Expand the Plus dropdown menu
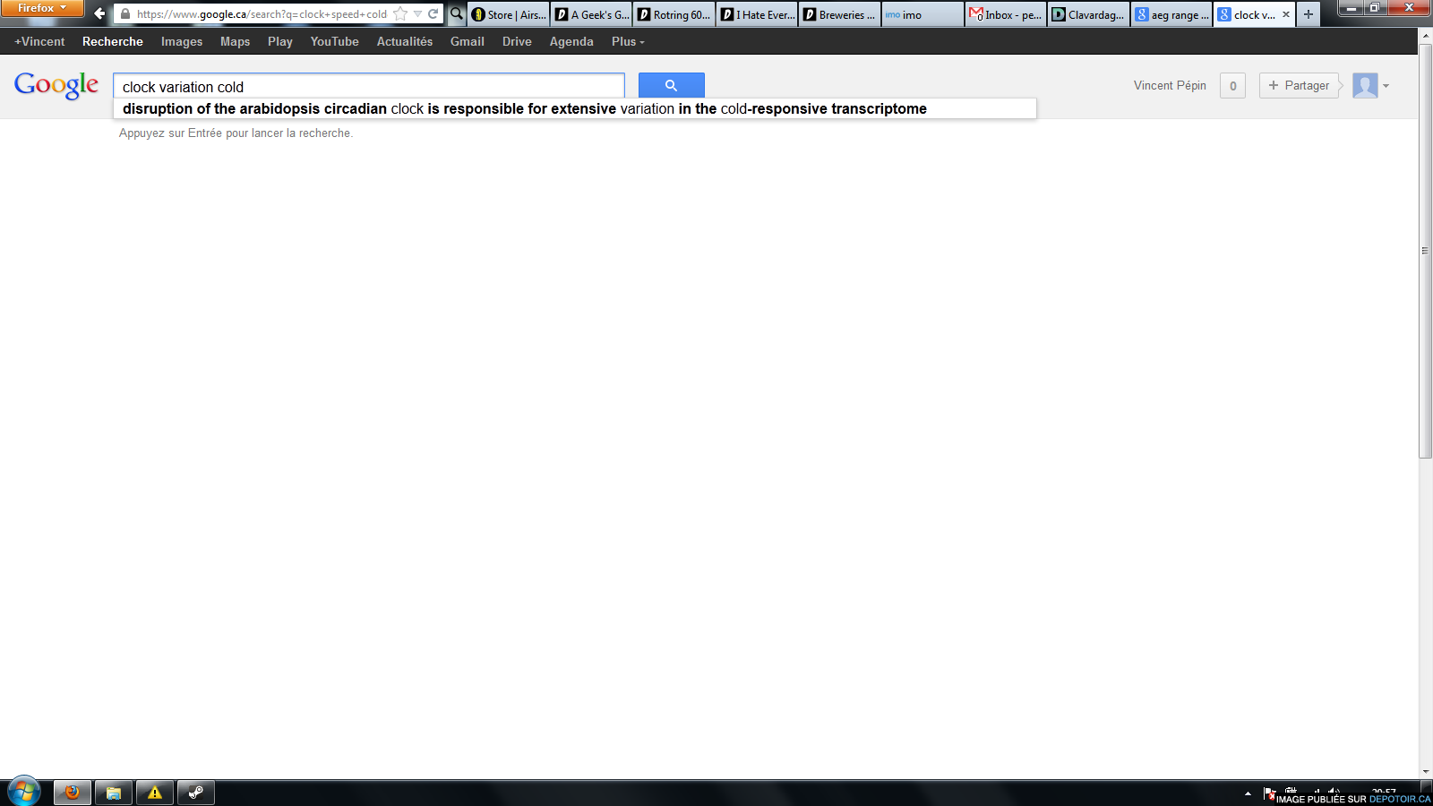Screen dimensions: 1433x806 (628, 41)
